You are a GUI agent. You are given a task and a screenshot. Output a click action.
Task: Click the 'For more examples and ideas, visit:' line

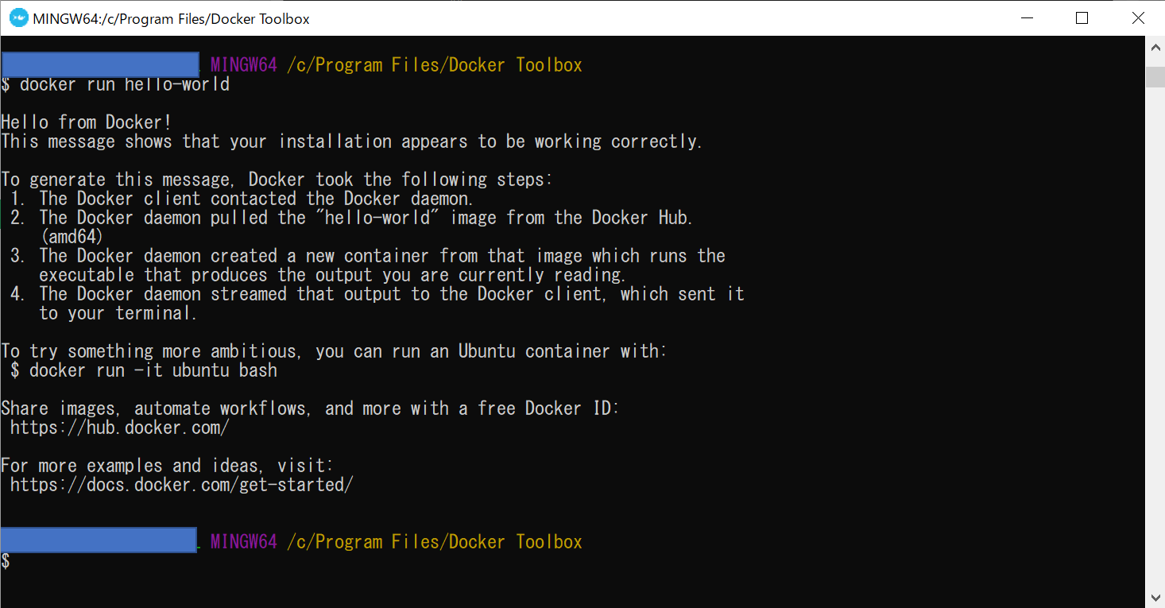pyautogui.click(x=168, y=466)
